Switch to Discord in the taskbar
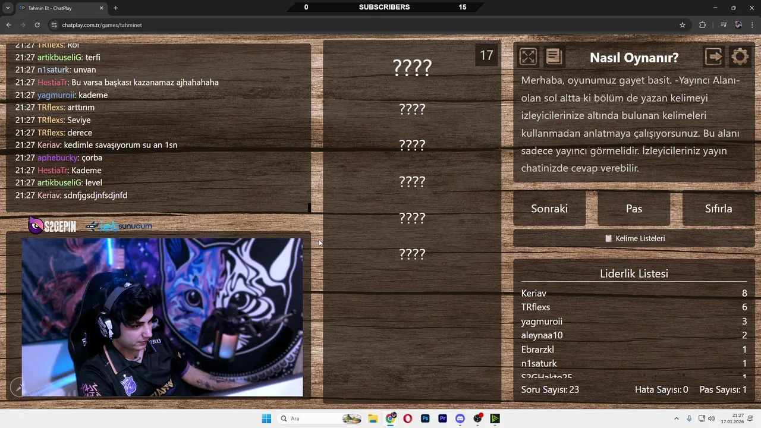The width and height of the screenshot is (761, 428). pyautogui.click(x=460, y=418)
